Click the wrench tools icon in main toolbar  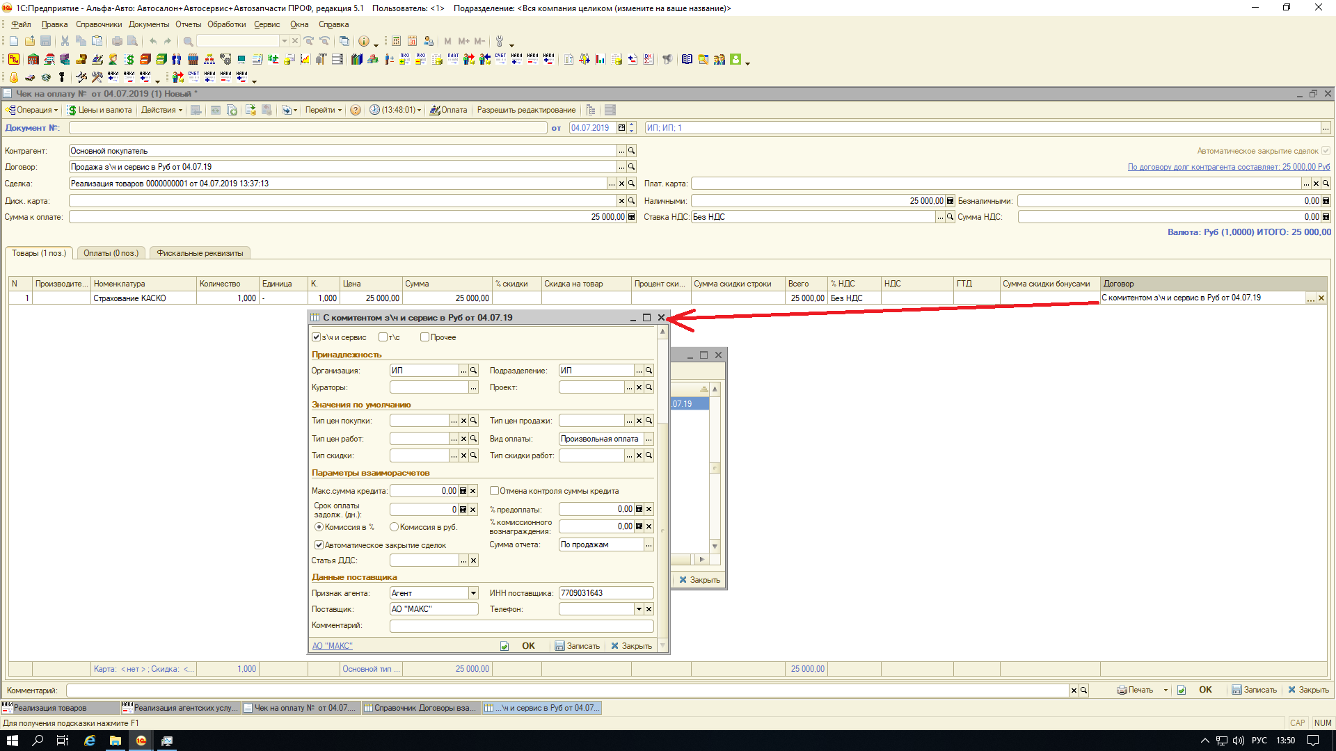(499, 41)
